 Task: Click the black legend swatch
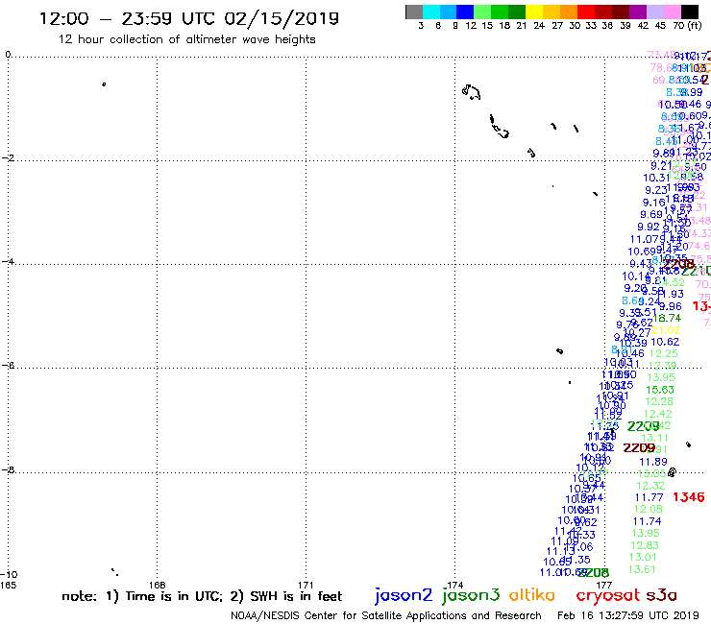(x=688, y=12)
